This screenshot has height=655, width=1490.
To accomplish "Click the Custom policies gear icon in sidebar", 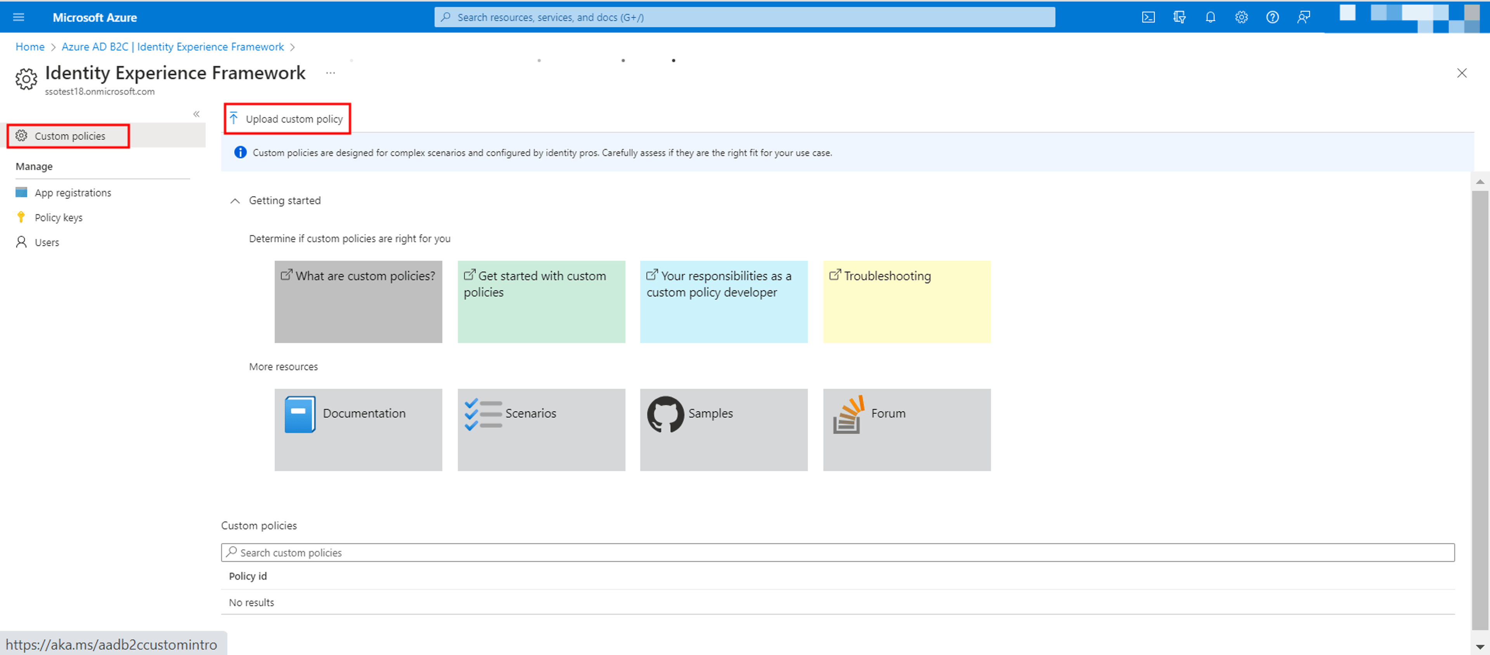I will pyautogui.click(x=21, y=135).
